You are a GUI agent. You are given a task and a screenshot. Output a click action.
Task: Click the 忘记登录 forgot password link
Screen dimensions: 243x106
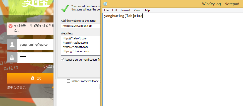48,66
